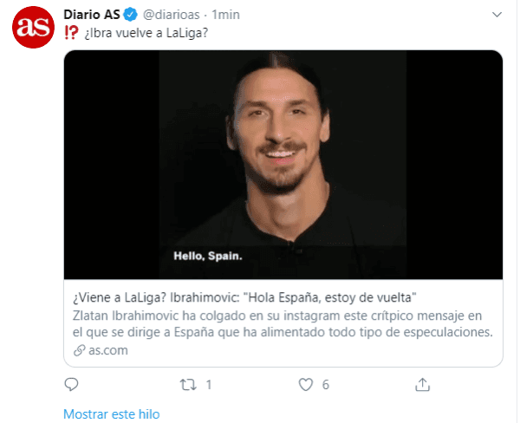Open the share tweet upload icon
Viewport: 520px width, 423px height.
pos(422,385)
